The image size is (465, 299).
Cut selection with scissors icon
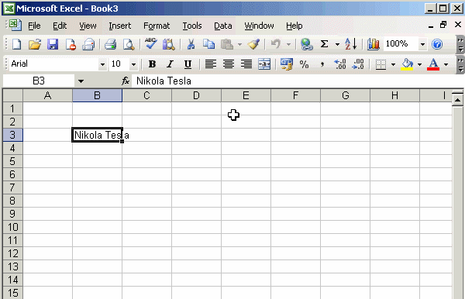(191, 44)
